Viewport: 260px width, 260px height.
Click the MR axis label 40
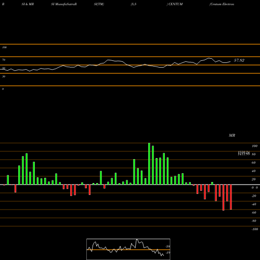253,171
